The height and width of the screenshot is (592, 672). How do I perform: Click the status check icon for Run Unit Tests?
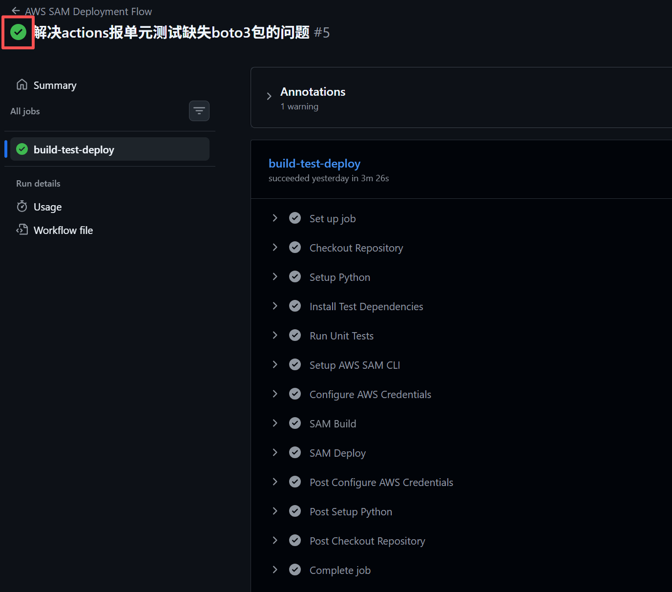pyautogui.click(x=295, y=335)
